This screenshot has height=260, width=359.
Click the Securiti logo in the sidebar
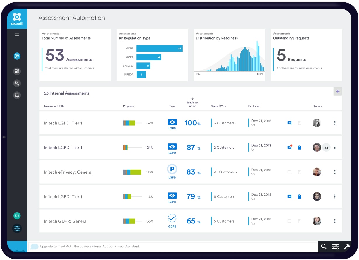tap(17, 19)
